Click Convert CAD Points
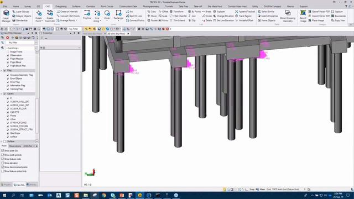The width and height of the screenshot is (354, 199). 68,16
